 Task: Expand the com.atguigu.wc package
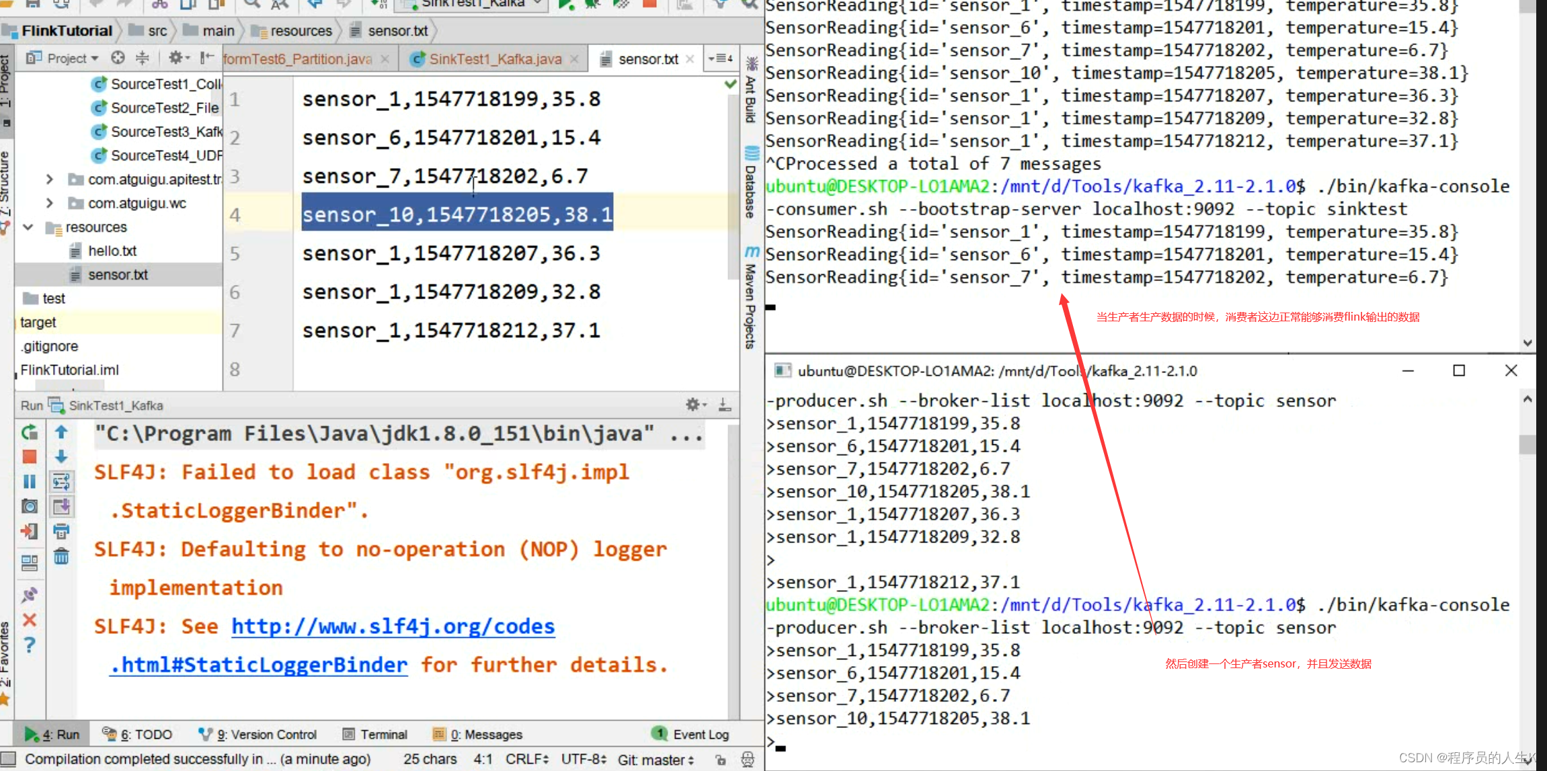click(x=49, y=203)
